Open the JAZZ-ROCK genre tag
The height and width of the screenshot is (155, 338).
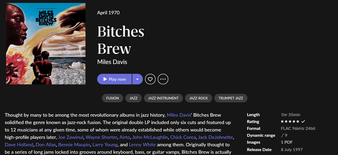click(x=198, y=98)
